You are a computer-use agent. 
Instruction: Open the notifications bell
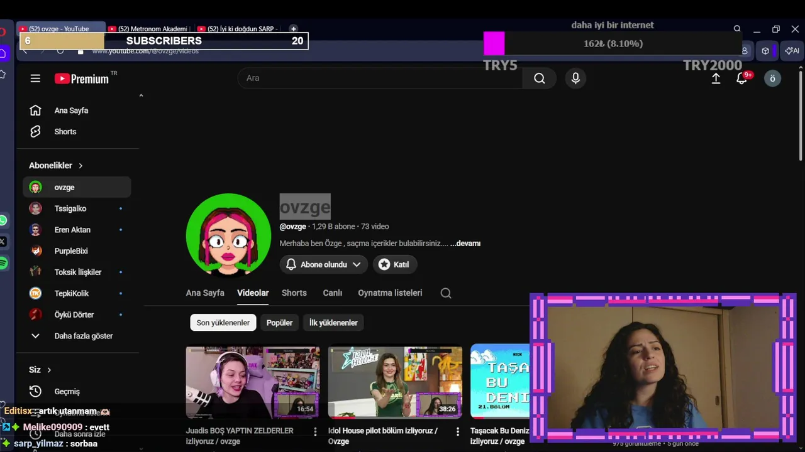click(x=742, y=78)
